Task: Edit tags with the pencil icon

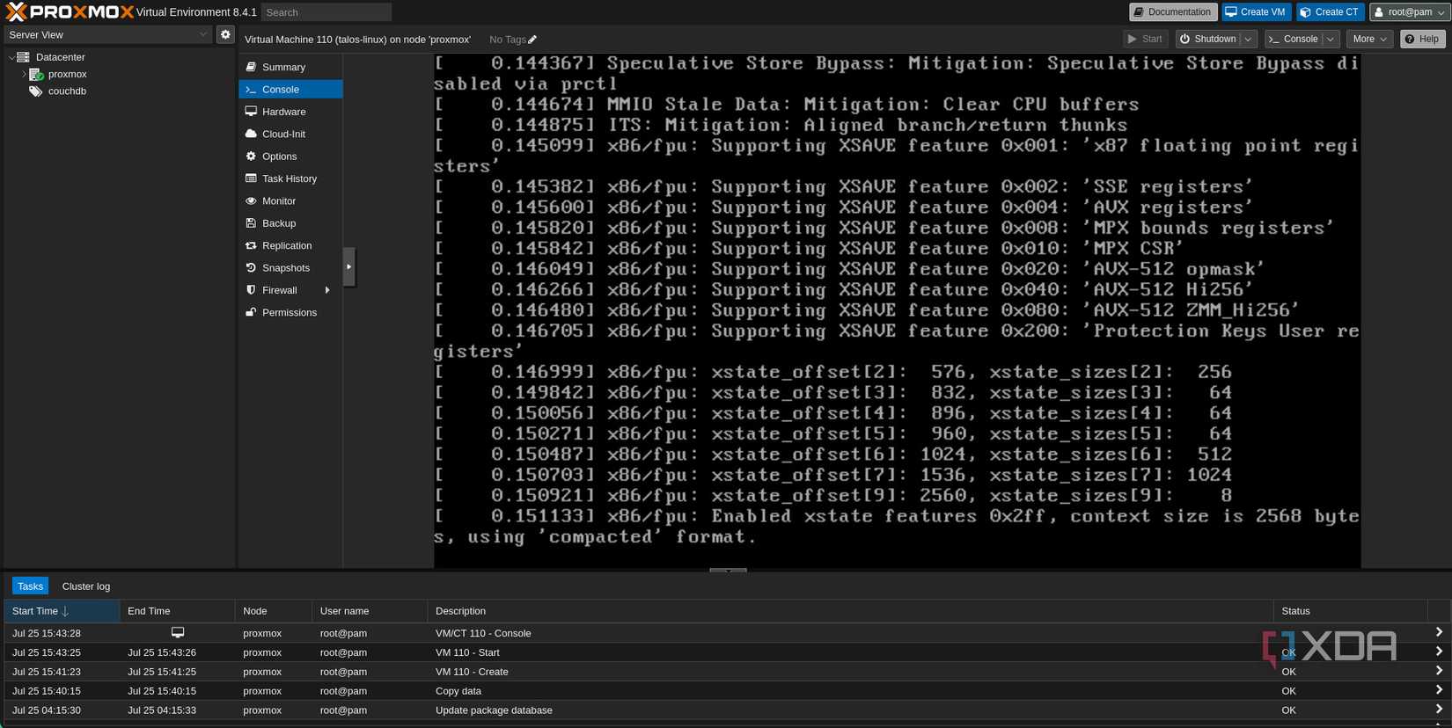Action: coord(532,40)
